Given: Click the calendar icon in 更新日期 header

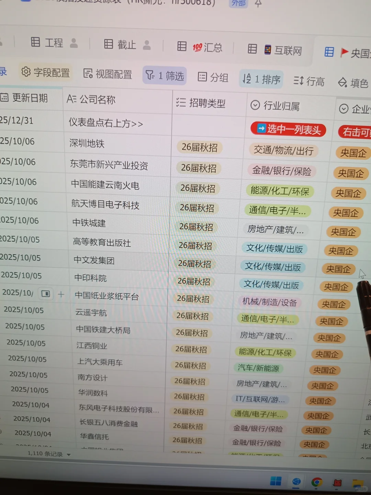Looking at the screenshot, I should coord(4,97).
